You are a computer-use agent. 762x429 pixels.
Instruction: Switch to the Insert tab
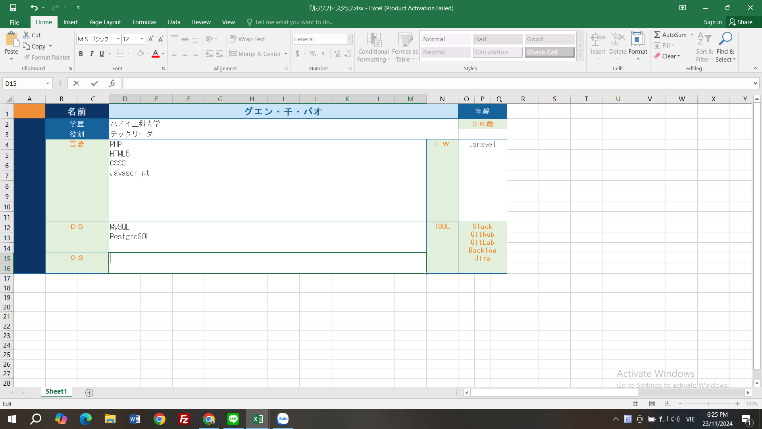(x=70, y=22)
